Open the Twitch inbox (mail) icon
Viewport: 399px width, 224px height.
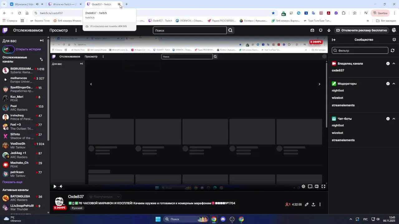point(312,30)
